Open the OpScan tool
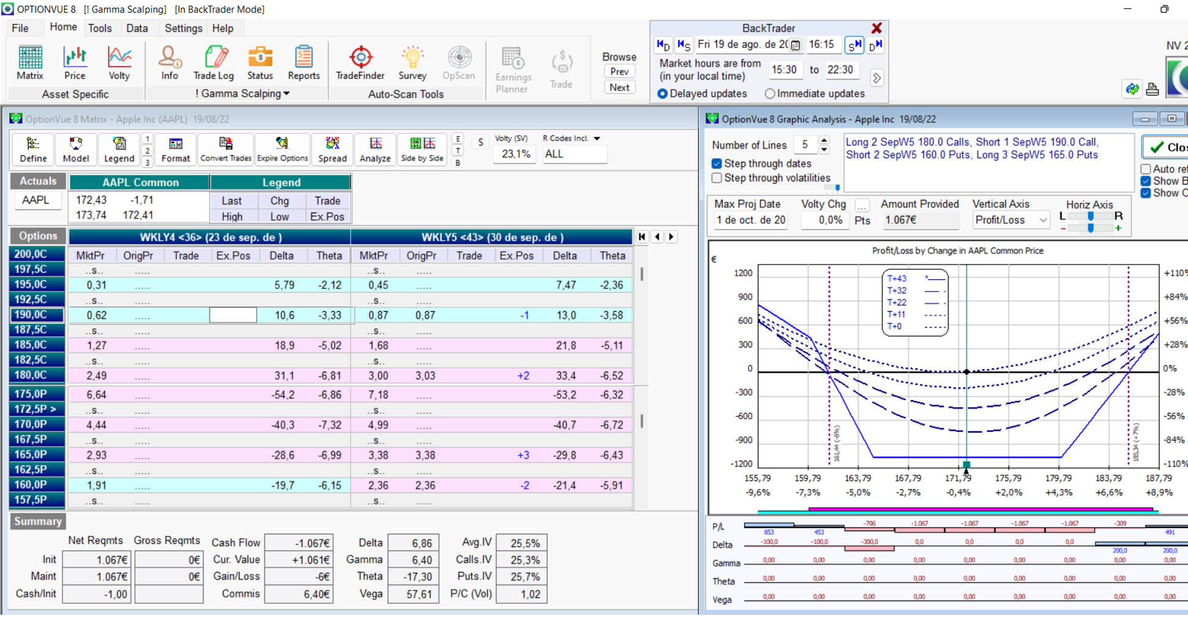 pos(459,62)
